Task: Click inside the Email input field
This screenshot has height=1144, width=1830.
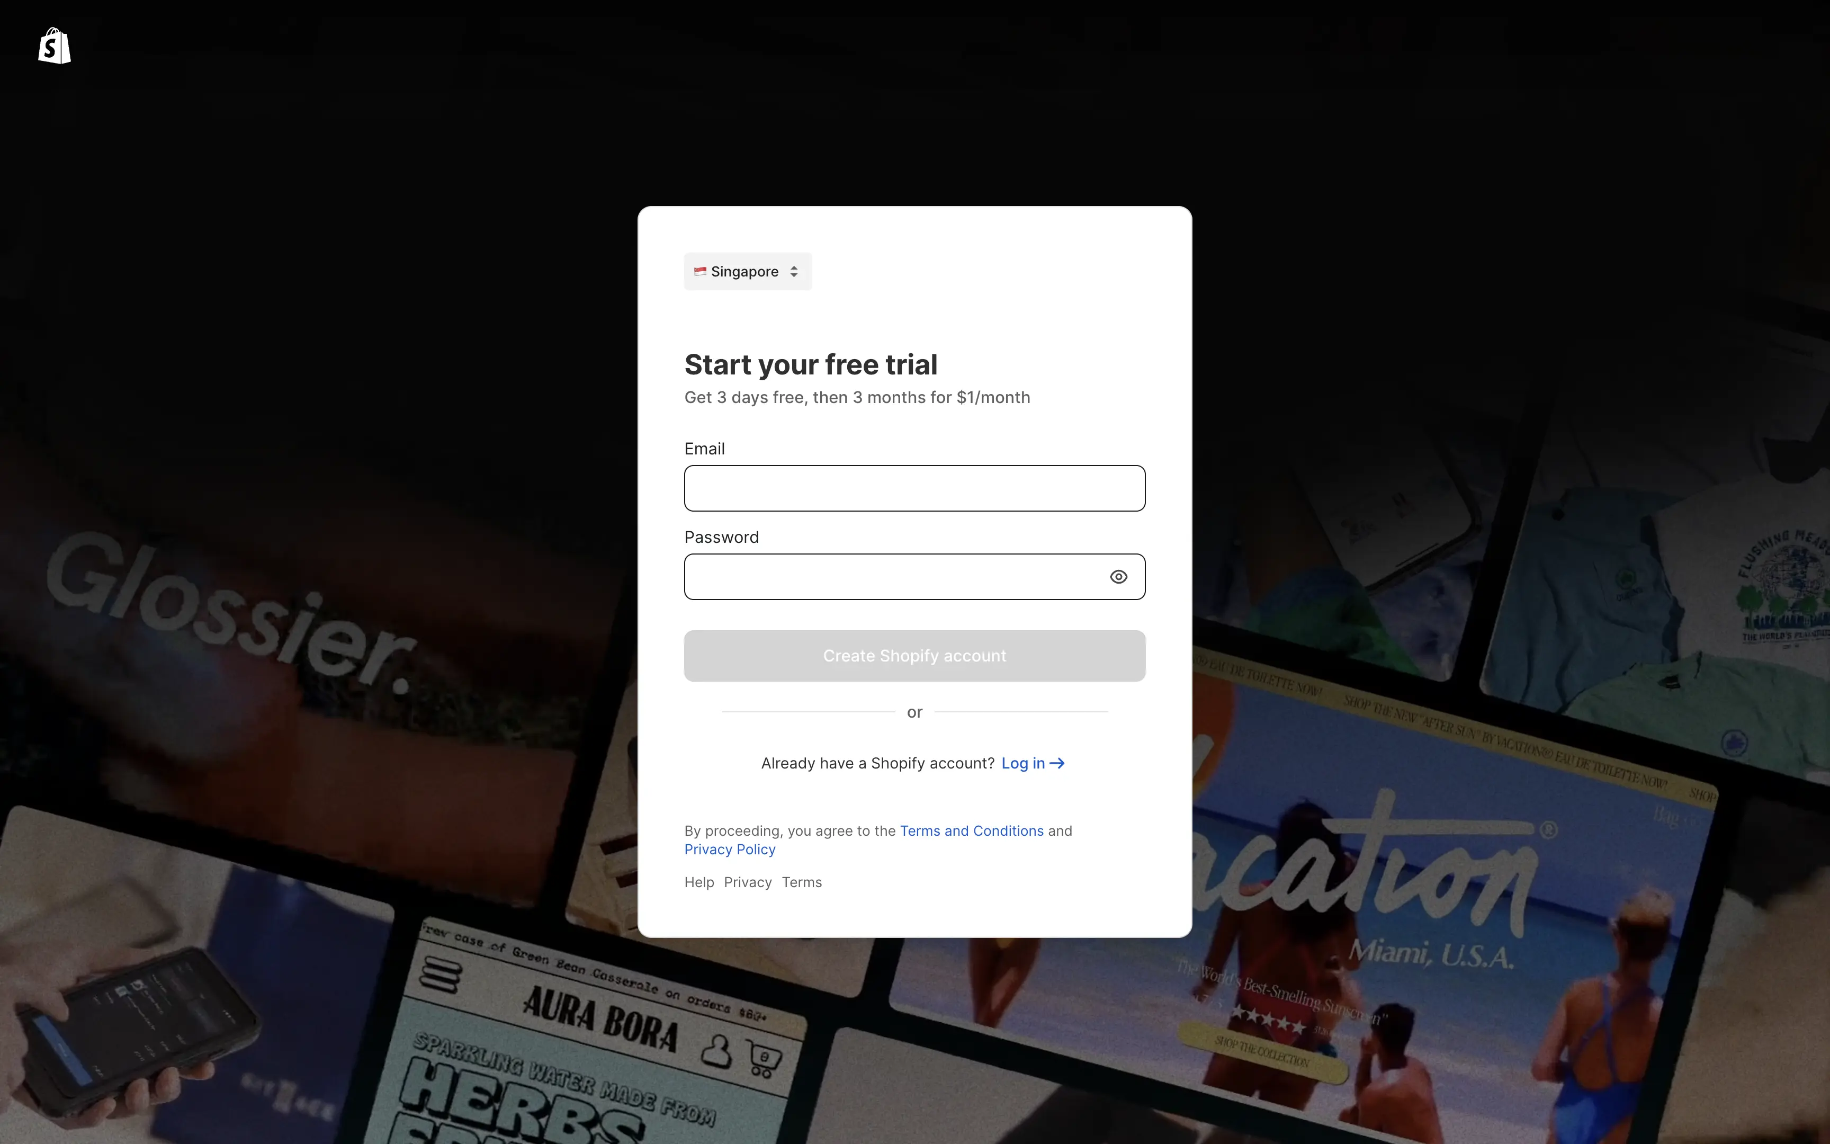Action: coord(914,488)
